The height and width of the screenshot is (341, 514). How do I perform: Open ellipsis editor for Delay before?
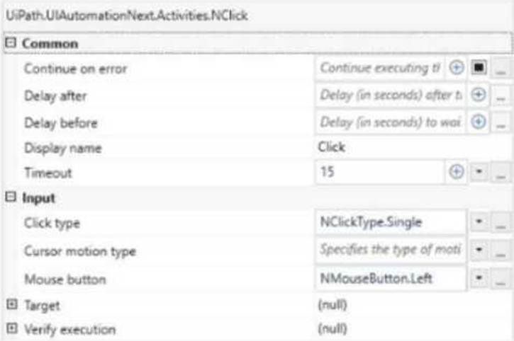coord(501,122)
